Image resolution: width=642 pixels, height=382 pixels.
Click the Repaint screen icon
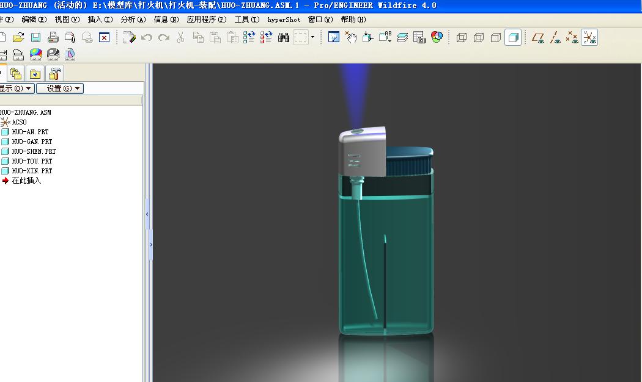[334, 38]
